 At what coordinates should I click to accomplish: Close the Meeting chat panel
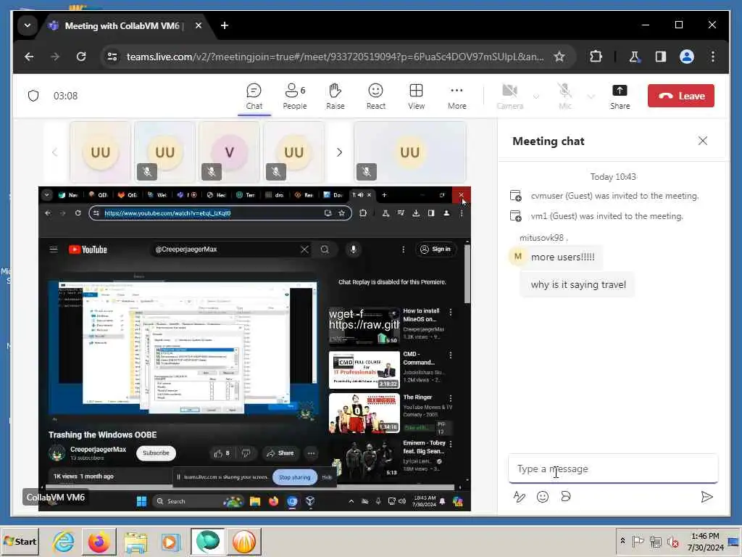pos(703,141)
